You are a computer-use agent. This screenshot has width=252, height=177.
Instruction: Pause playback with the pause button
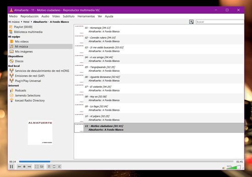(x=11, y=166)
